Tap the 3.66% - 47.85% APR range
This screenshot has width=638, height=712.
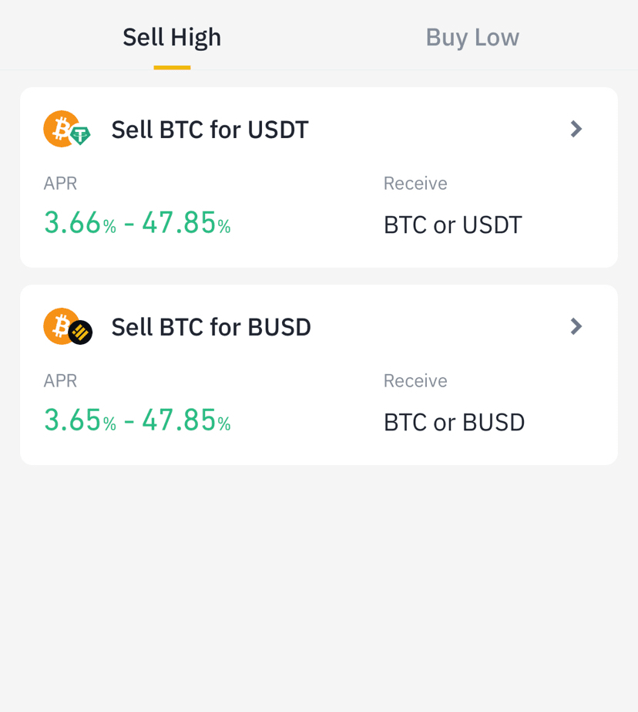(137, 223)
